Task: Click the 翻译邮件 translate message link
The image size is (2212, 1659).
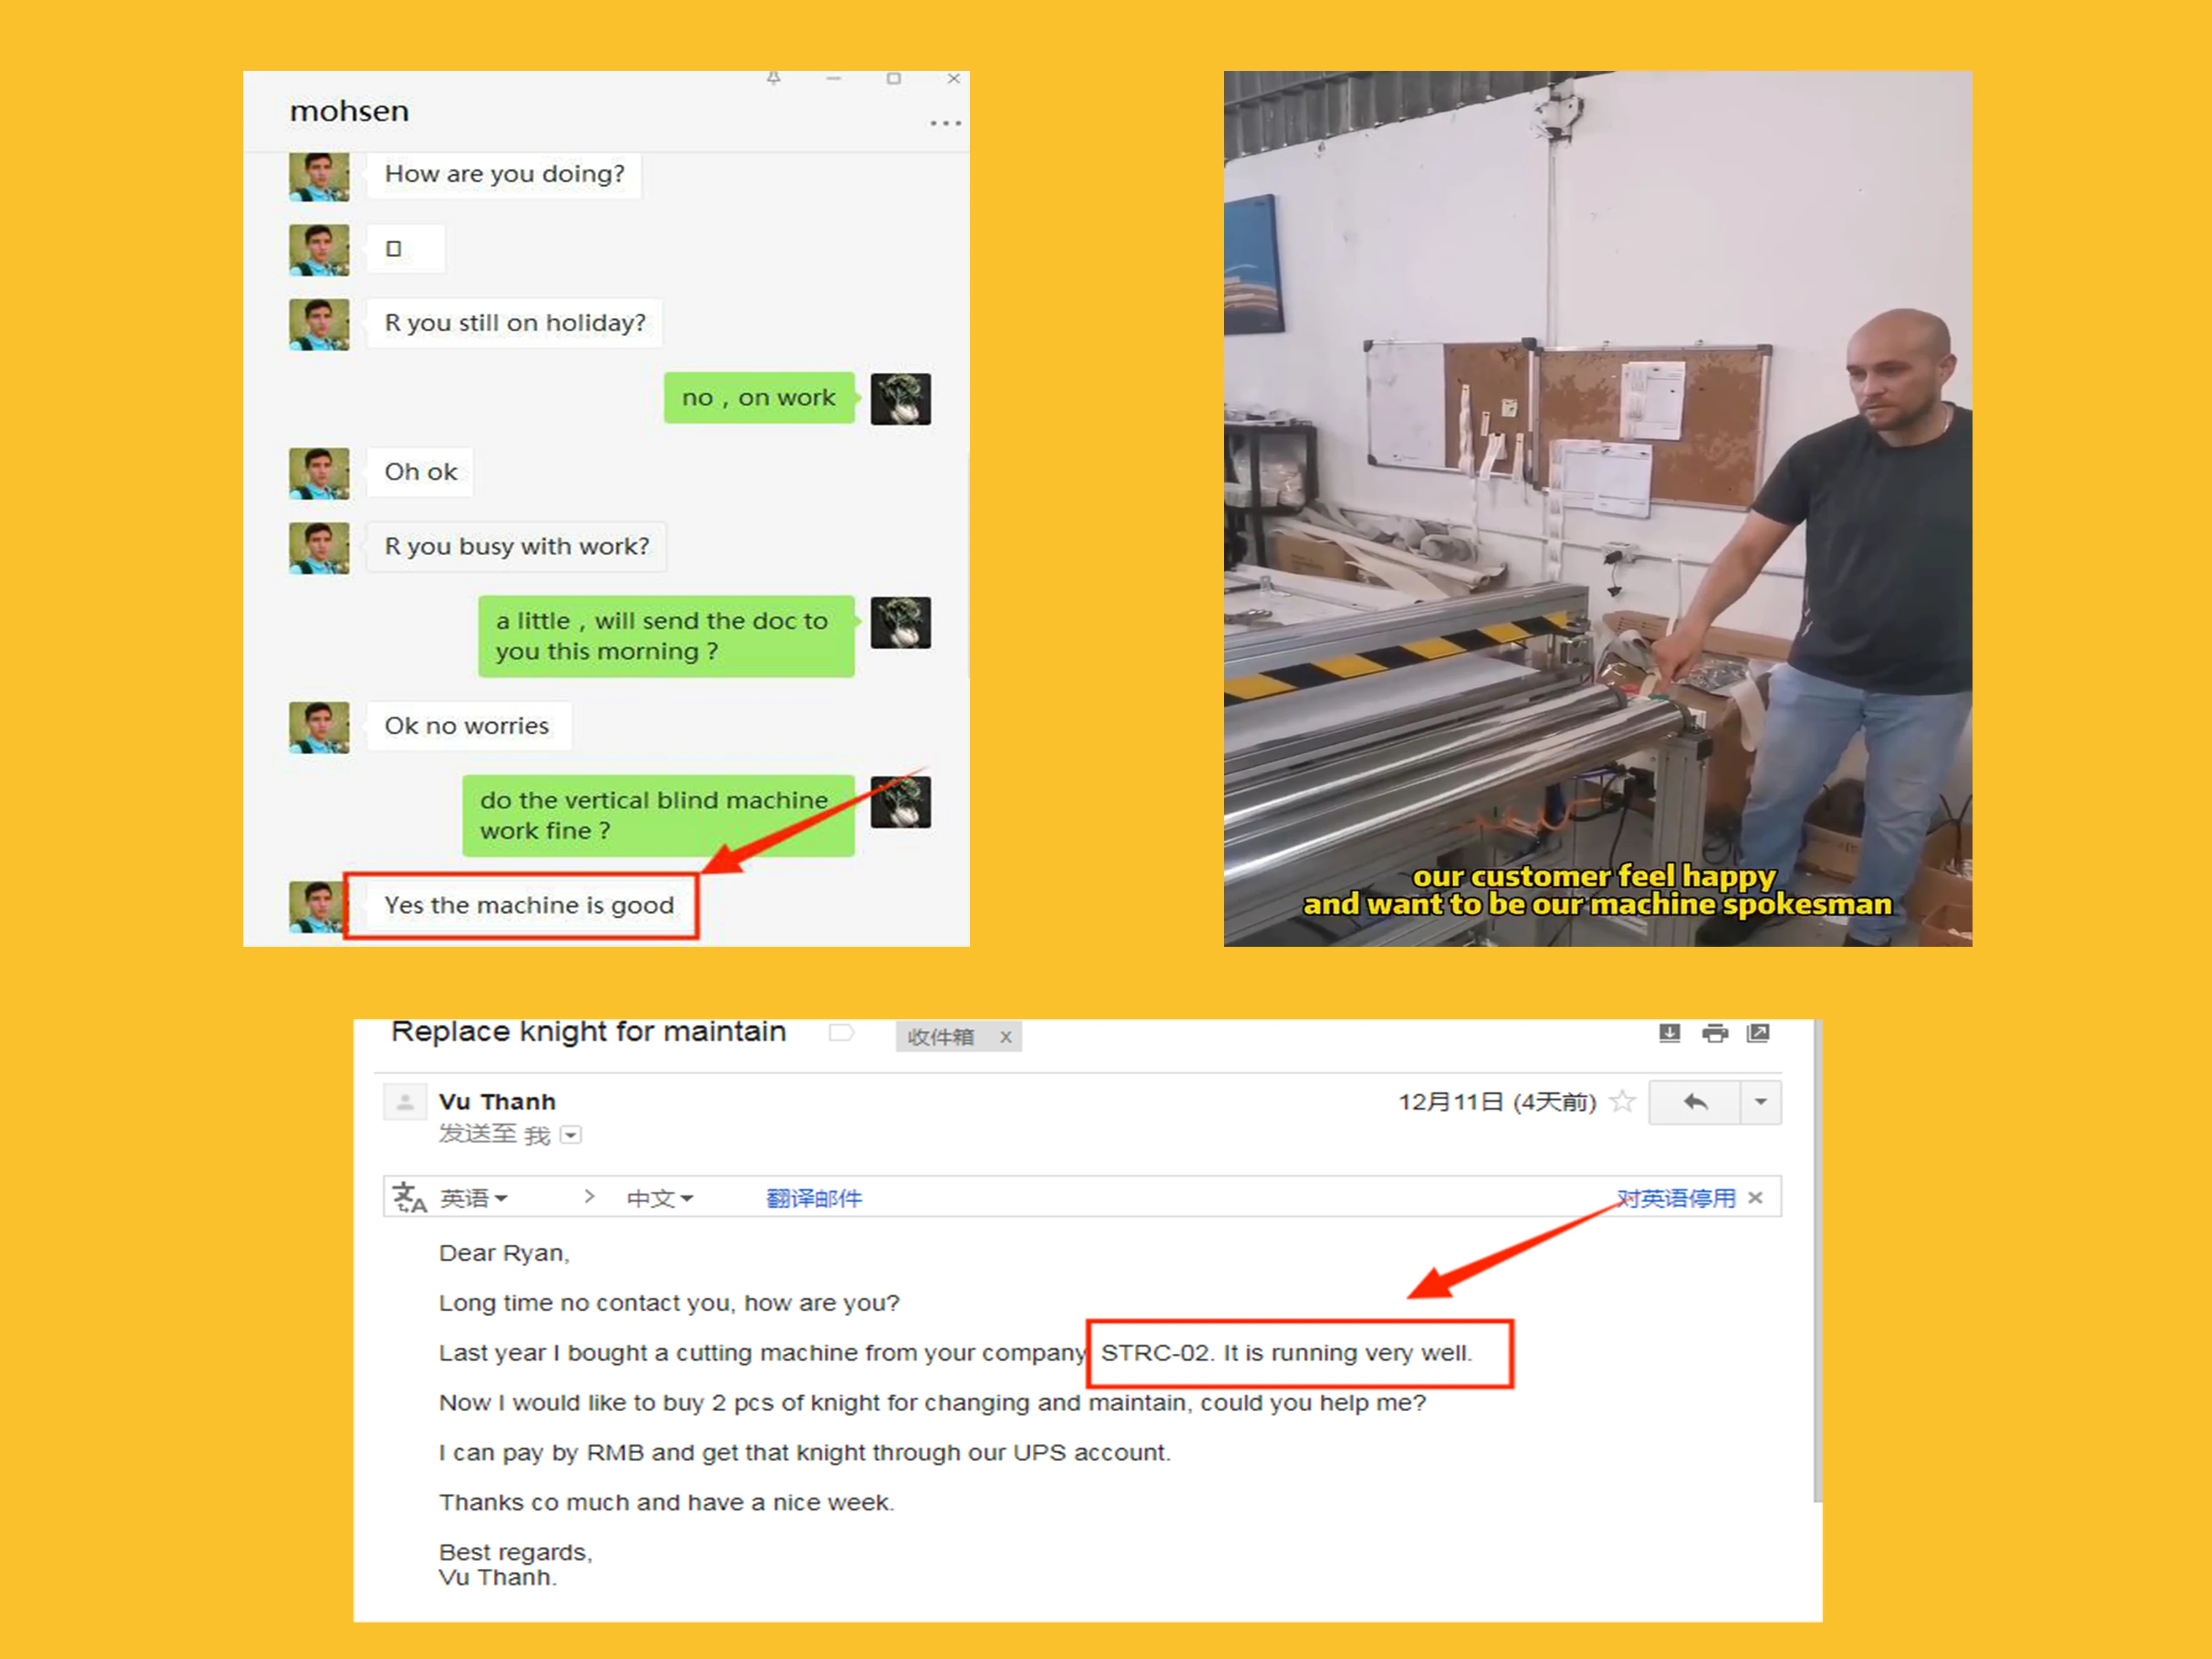Action: click(813, 1198)
